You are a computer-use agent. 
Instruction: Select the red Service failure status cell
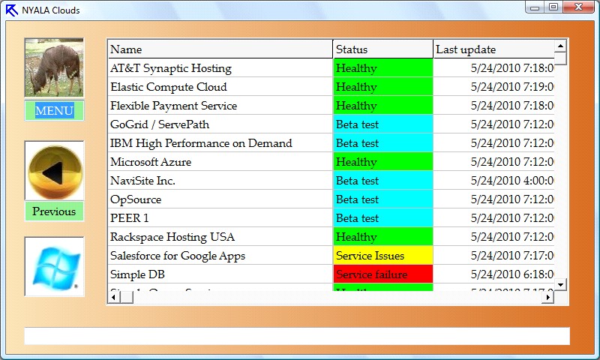point(382,274)
